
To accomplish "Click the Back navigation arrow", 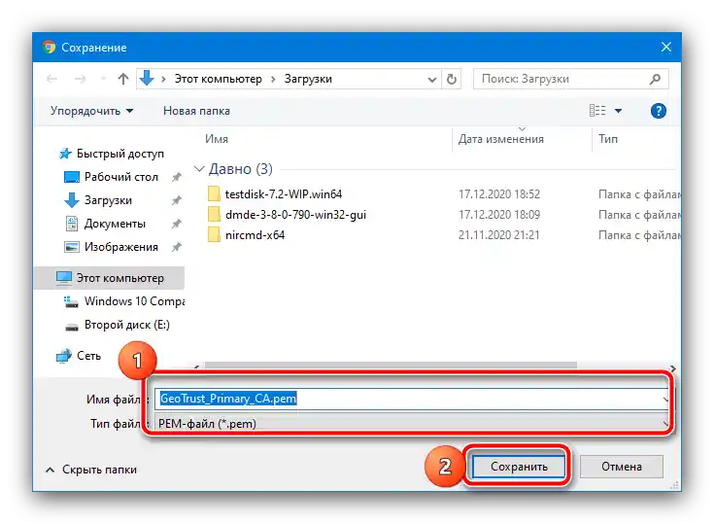I will (51, 80).
